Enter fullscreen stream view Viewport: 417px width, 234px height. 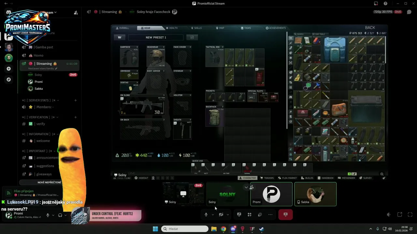point(410,214)
